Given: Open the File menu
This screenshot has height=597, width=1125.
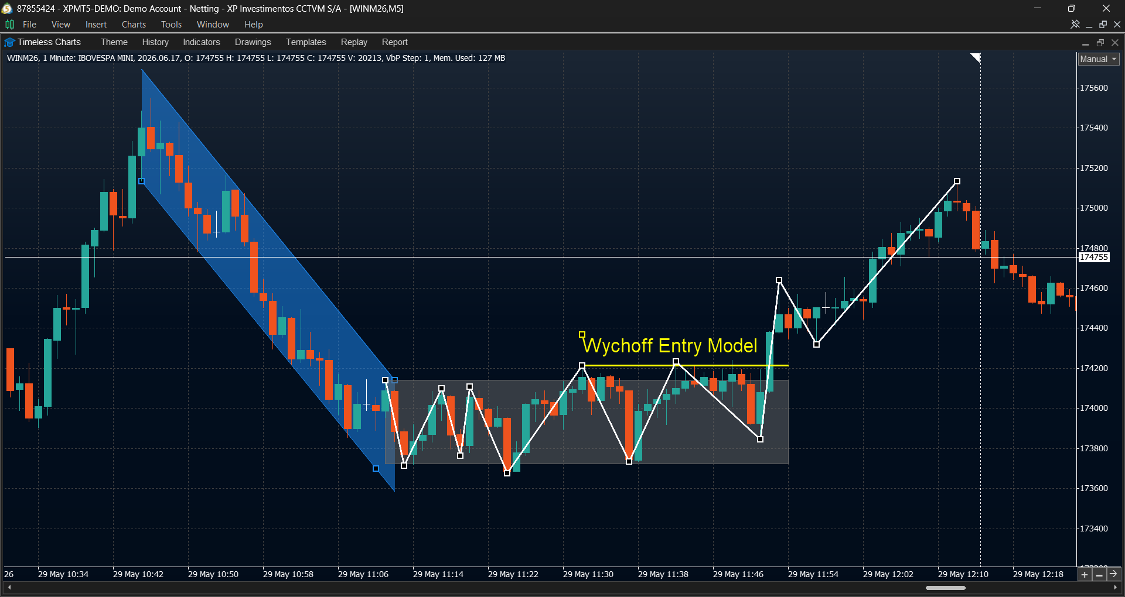Looking at the screenshot, I should click(29, 24).
